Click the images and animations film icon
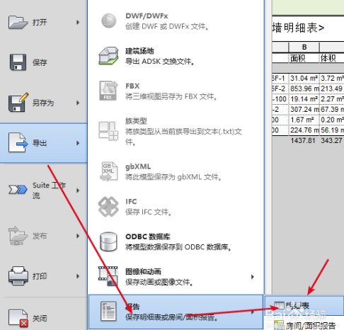 pos(108,276)
